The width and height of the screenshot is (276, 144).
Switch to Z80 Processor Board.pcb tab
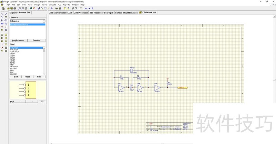pyautogui.click(x=101, y=12)
